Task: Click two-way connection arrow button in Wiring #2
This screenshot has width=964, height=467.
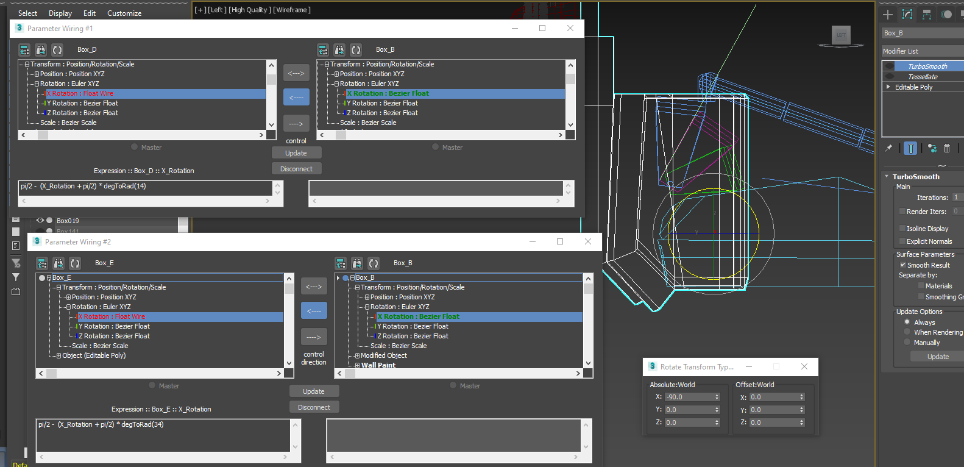Action: point(314,287)
